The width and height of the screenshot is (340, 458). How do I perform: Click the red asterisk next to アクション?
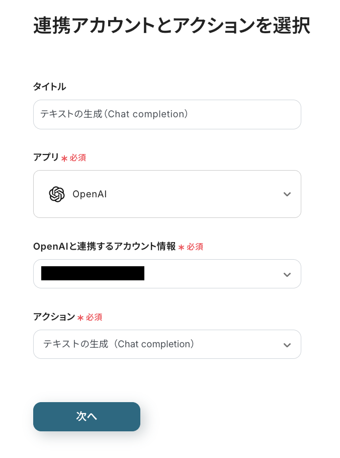(80, 318)
